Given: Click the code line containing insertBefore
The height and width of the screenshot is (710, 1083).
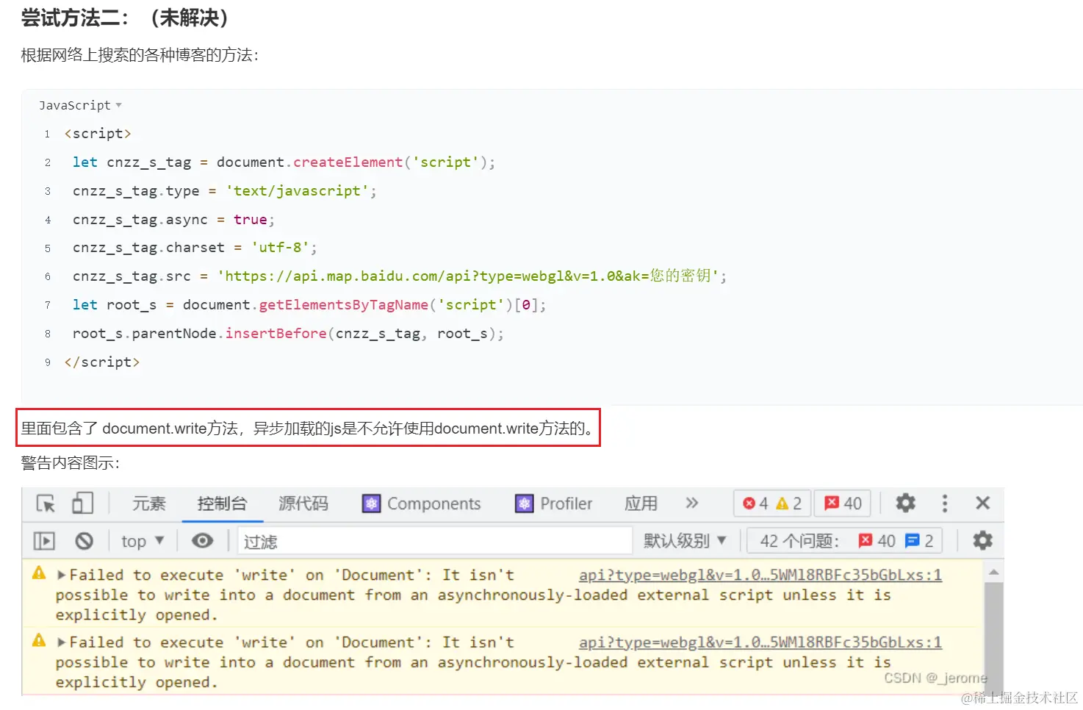Looking at the screenshot, I should pyautogui.click(x=288, y=334).
